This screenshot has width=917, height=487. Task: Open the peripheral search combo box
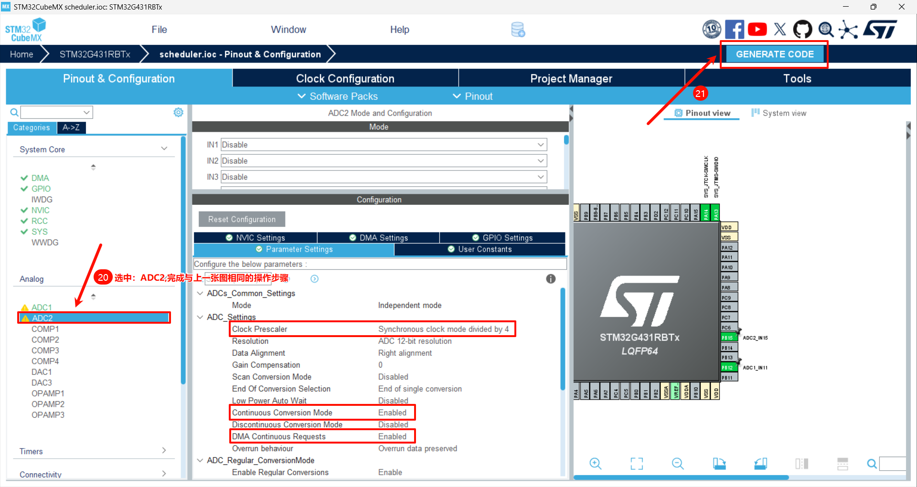pyautogui.click(x=56, y=112)
